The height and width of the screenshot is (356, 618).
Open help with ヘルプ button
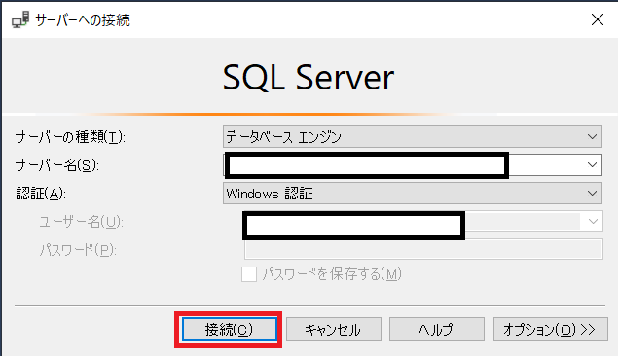coord(437,329)
